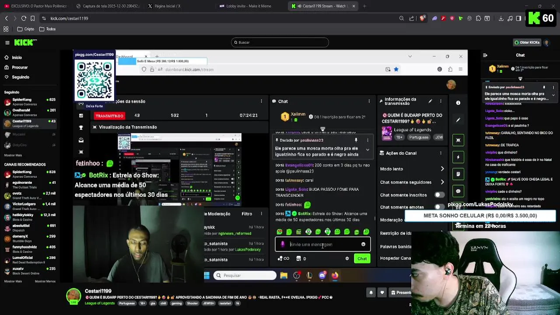
Task: Open SpiderKong channel in the Seguindo list
Action: coord(29,102)
